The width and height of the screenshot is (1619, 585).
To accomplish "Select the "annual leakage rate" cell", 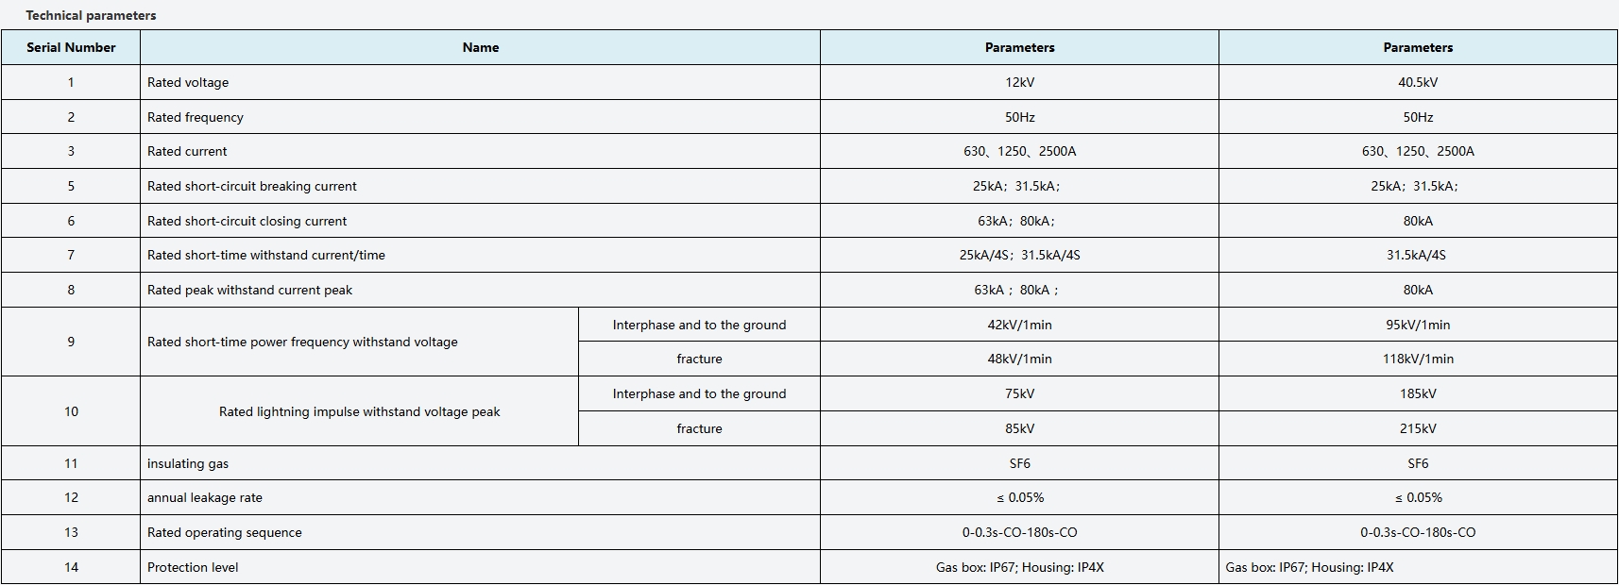I will click(x=205, y=497).
